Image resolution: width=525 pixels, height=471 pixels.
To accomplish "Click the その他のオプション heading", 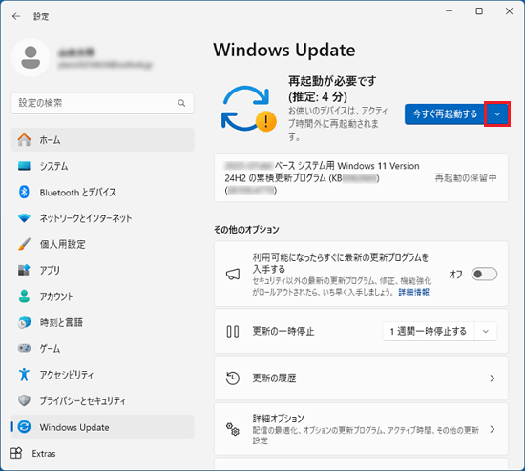I will pos(246,230).
